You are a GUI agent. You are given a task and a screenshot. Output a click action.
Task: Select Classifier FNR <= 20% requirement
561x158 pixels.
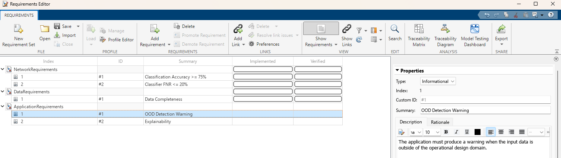(x=177, y=84)
